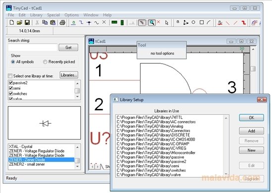Viewport: 272px width, 193px height.
Task: Click New in Library Setup
Action: tap(252, 150)
